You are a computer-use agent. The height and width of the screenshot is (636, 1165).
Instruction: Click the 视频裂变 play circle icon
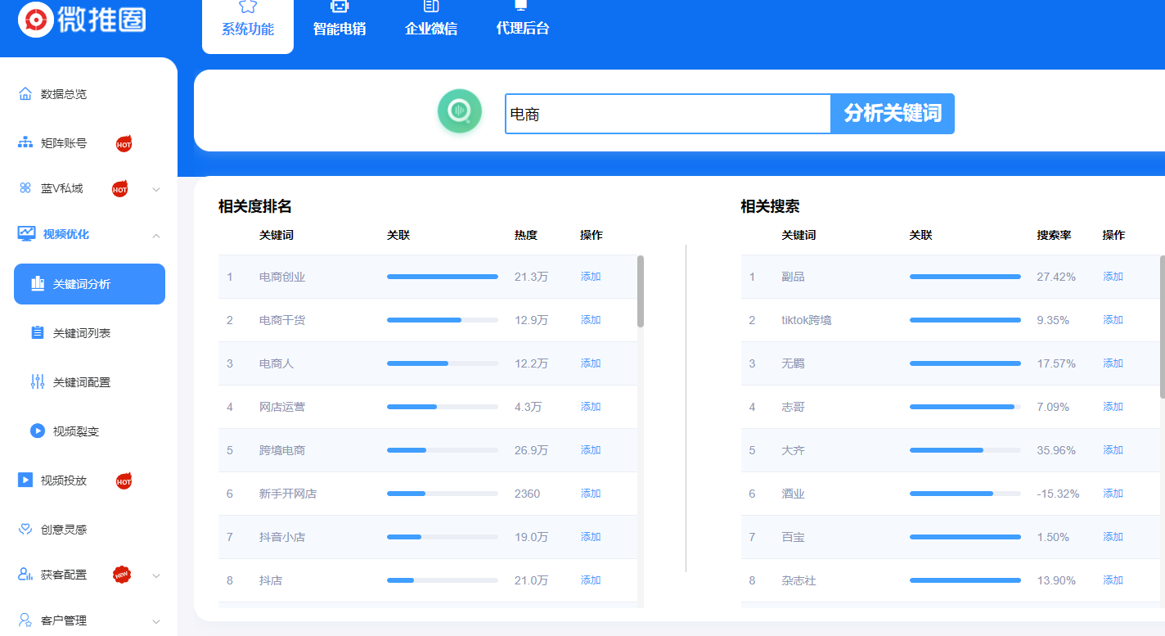coord(38,431)
